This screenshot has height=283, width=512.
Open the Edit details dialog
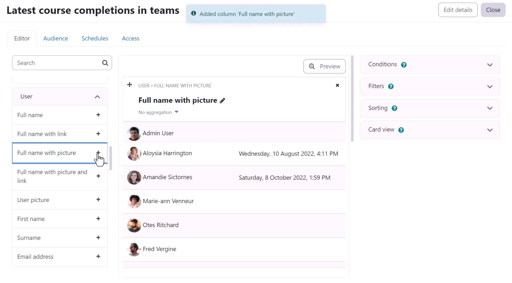click(458, 10)
